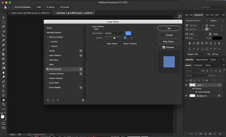Select the Ellipse shape tool

(4, 95)
